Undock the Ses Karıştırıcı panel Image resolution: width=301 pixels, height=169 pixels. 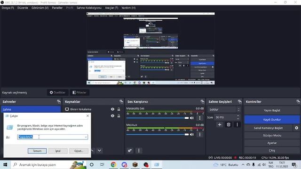click(x=202, y=101)
